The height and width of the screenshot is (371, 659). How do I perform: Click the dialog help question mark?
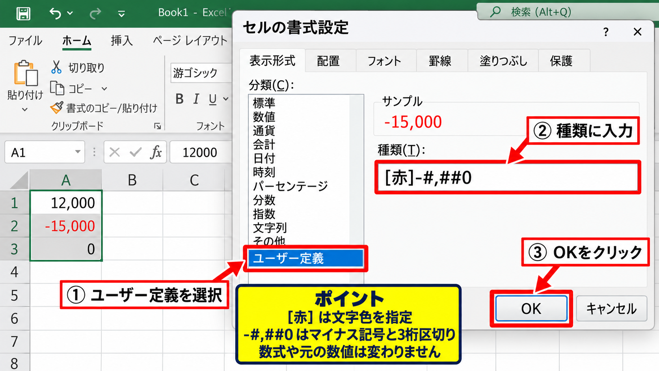point(606,32)
